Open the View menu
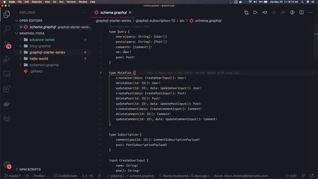The image size is (318, 179). [x=48, y=2]
